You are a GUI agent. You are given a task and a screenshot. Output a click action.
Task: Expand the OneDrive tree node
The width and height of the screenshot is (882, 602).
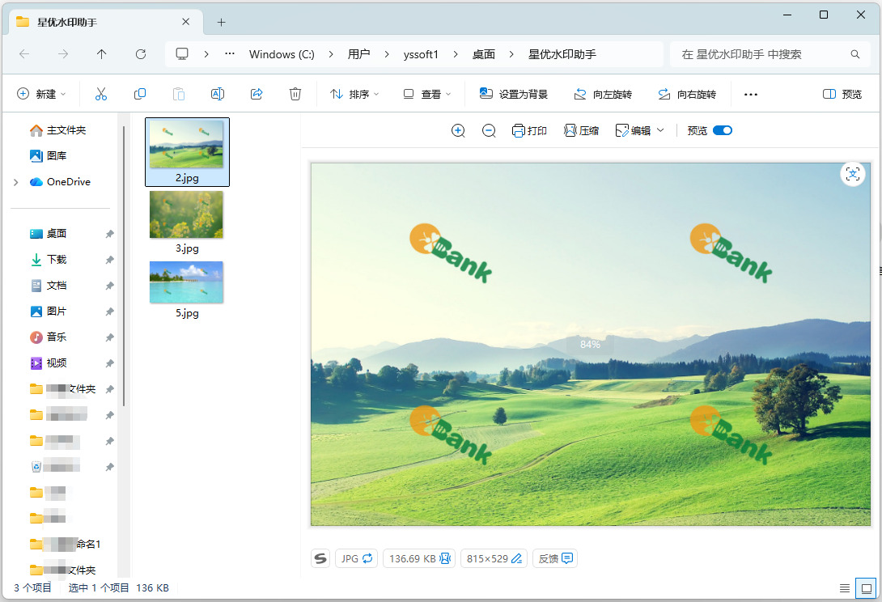tap(15, 182)
